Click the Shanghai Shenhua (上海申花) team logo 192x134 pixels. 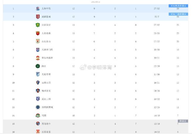38,8
